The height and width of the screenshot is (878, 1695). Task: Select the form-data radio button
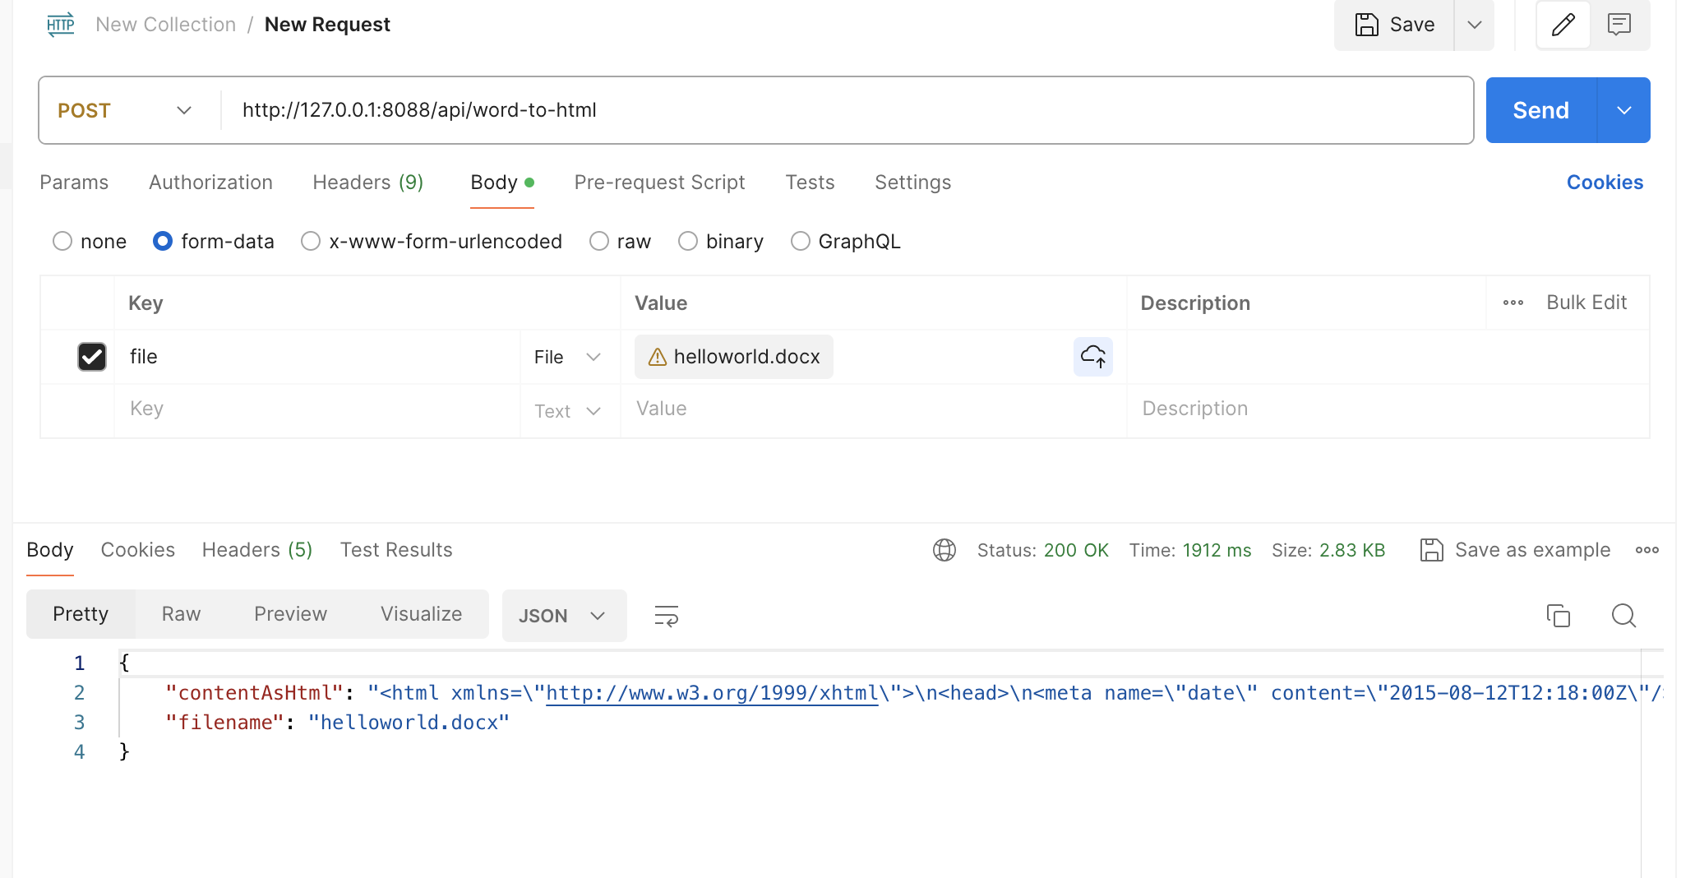pos(163,241)
